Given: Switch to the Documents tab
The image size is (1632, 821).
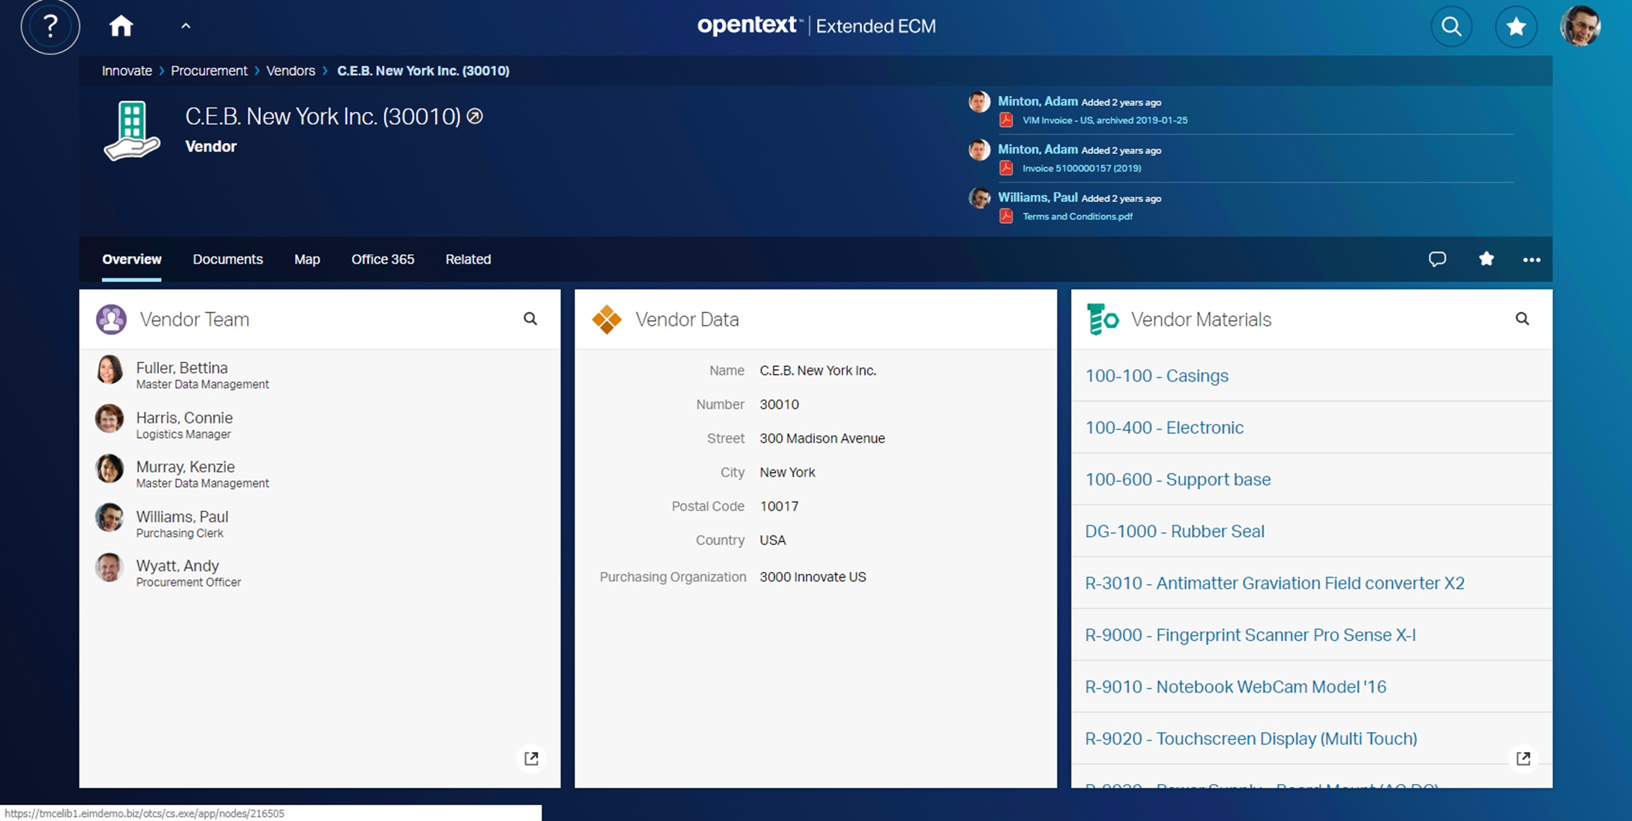Looking at the screenshot, I should [x=228, y=259].
